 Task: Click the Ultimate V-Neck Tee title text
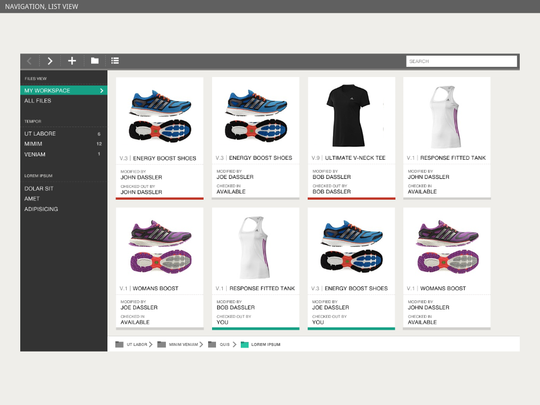(355, 157)
